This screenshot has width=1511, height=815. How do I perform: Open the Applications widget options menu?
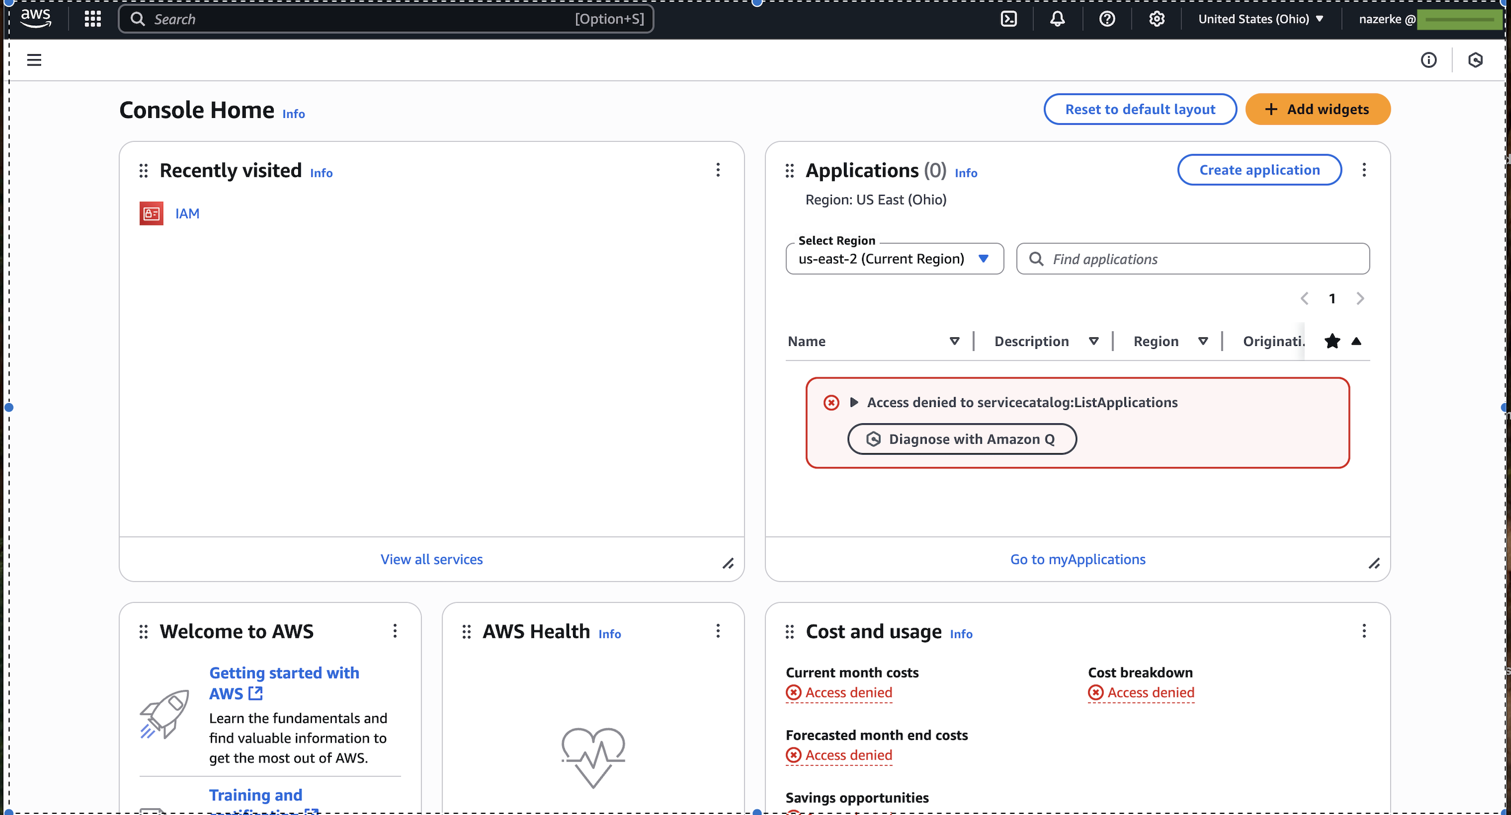point(1364,170)
